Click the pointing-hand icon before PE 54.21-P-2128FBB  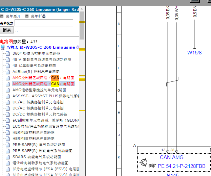point(152,166)
